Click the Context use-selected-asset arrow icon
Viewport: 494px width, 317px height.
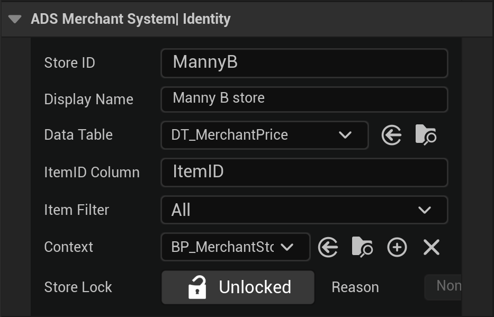(x=328, y=247)
